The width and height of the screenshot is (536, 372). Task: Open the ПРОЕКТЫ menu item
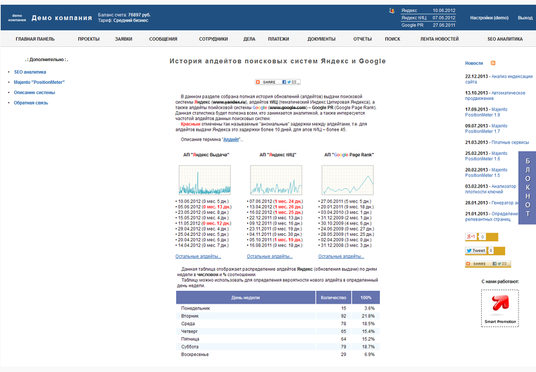pyautogui.click(x=88, y=40)
